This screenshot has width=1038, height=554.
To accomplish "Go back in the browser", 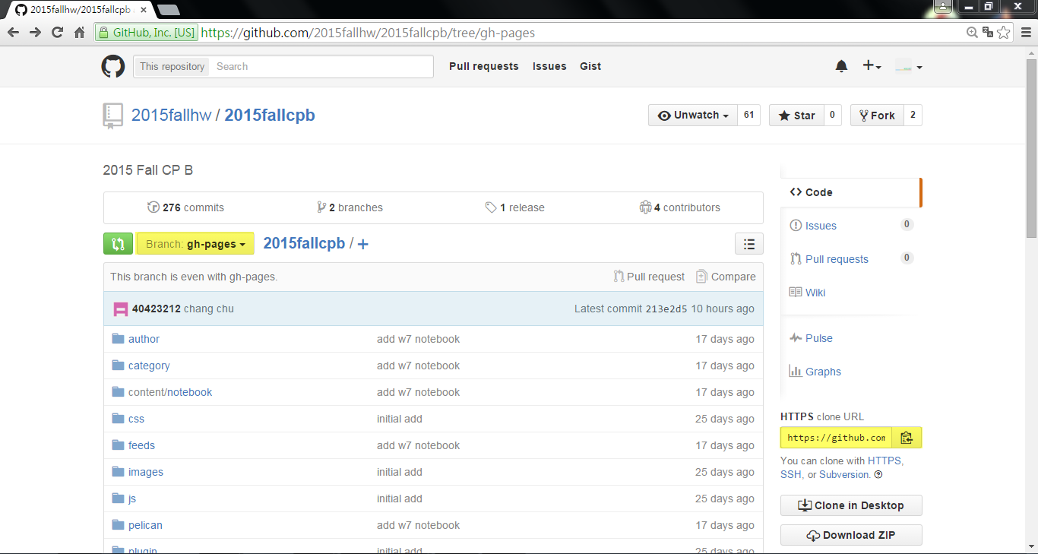I will click(13, 32).
